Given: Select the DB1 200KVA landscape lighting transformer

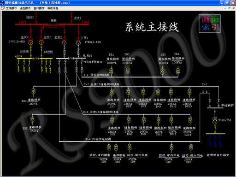Looking at the screenshot, I should click(x=111, y=71).
